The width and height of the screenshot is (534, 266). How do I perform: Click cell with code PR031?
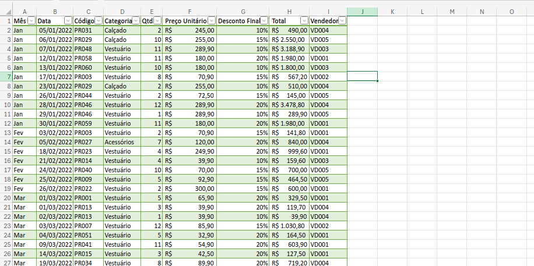pyautogui.click(x=89, y=30)
